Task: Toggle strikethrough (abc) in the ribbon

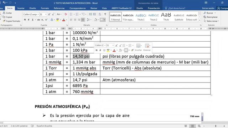Action: pos(38,20)
